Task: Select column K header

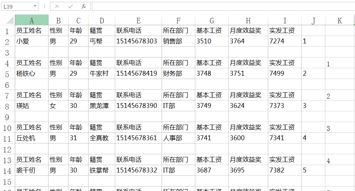Action: [x=339, y=20]
